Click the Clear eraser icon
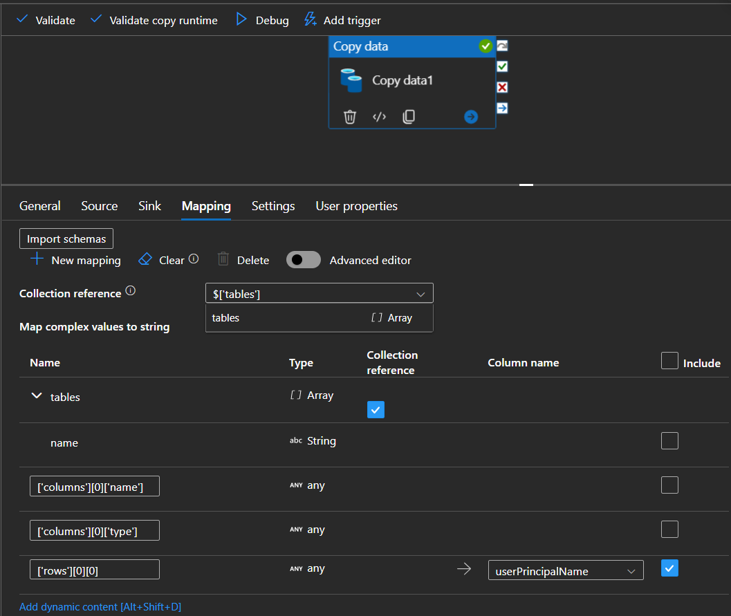 tap(145, 259)
